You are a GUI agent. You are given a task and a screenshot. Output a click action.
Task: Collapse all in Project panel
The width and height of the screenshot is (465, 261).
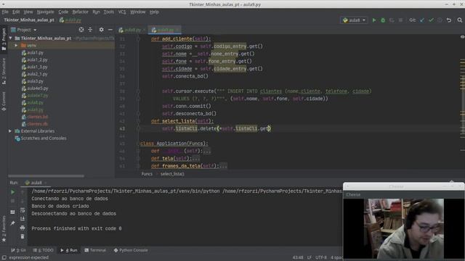(90, 30)
